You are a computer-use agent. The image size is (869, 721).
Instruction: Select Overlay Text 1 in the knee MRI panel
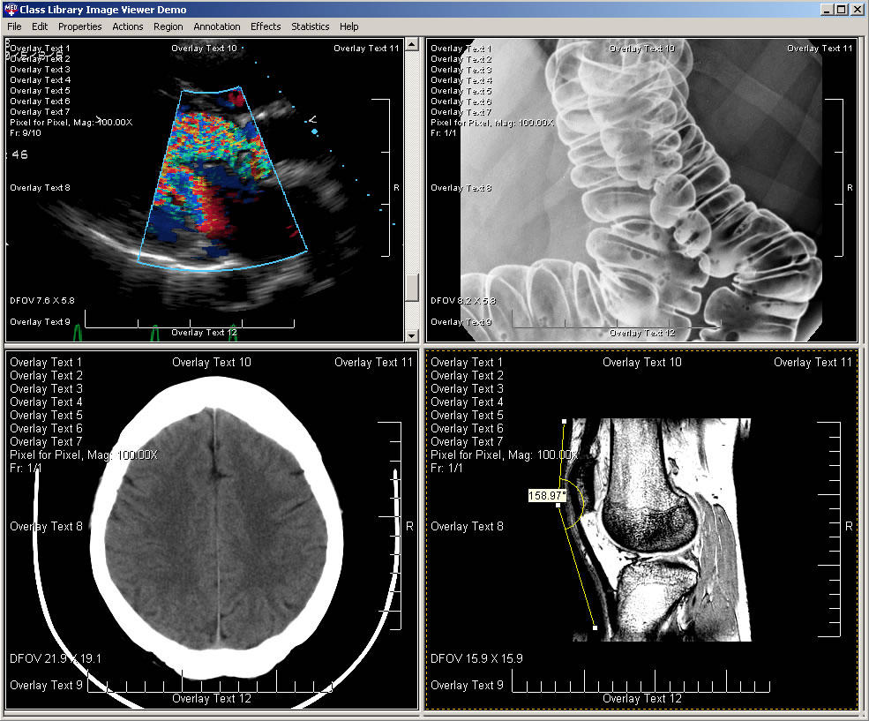(x=467, y=362)
